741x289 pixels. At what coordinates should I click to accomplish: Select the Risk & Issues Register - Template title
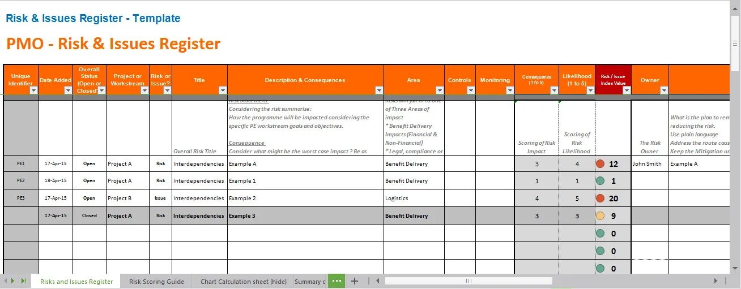tap(93, 18)
